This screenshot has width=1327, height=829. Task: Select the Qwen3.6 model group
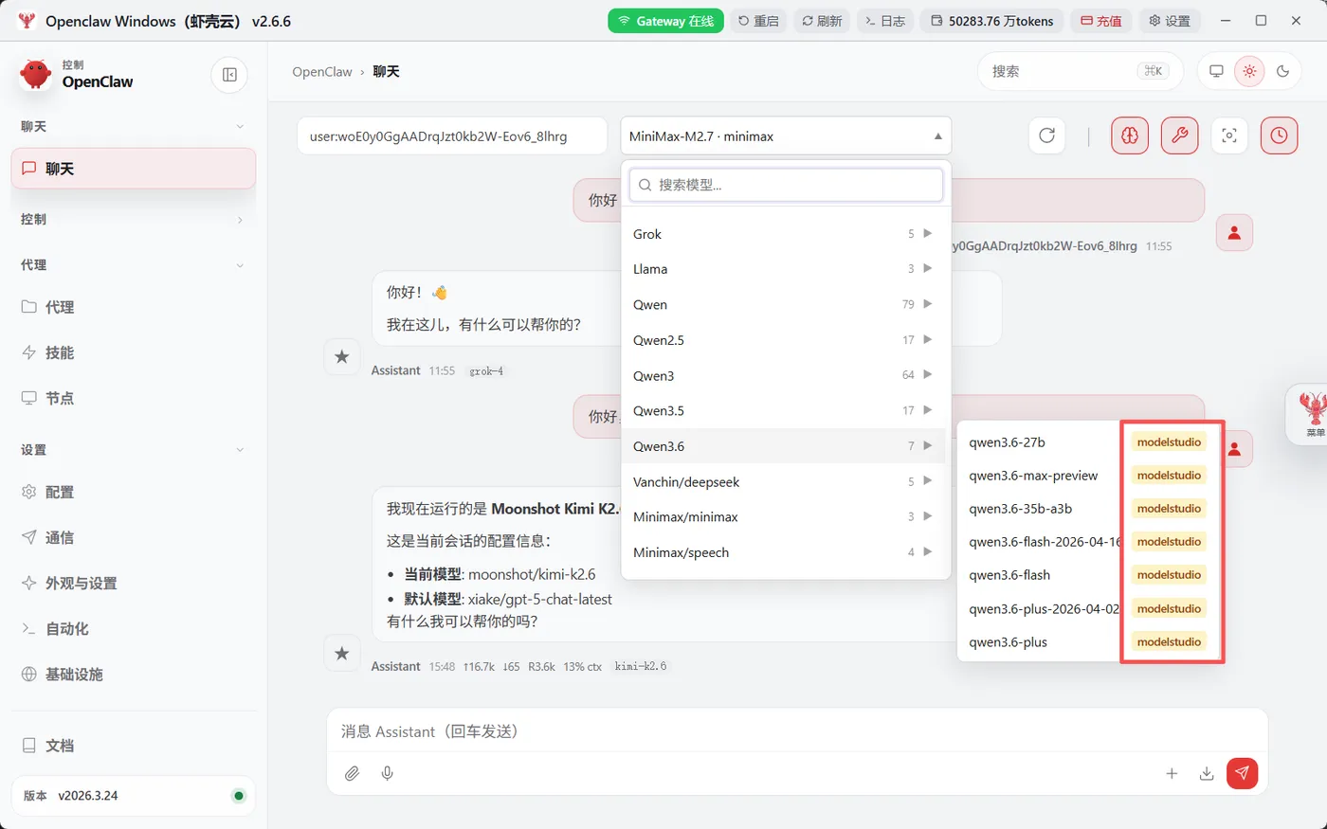click(x=784, y=446)
